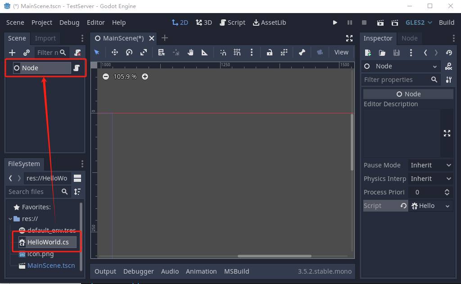Lock the selected object
Viewport: 461px width, 284px height.
(x=269, y=52)
